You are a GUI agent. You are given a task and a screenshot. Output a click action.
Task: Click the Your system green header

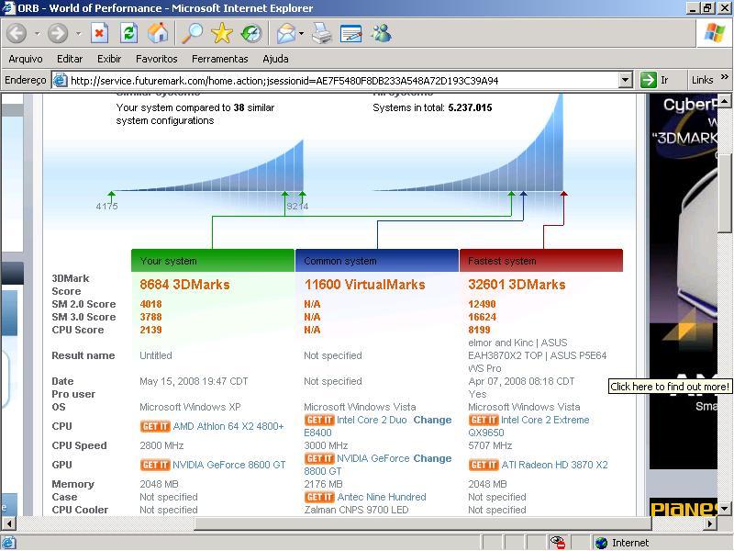(213, 261)
